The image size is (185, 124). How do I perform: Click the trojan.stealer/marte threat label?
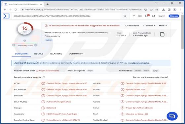coord(49,71)
